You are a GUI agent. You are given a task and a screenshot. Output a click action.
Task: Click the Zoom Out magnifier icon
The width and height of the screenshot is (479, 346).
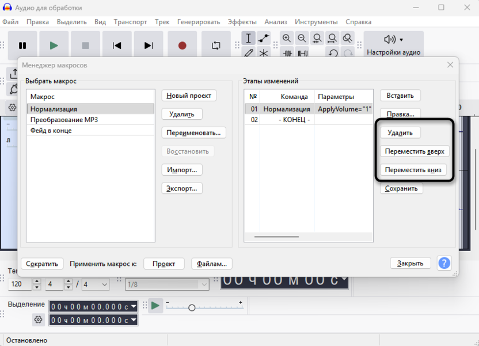(302, 39)
